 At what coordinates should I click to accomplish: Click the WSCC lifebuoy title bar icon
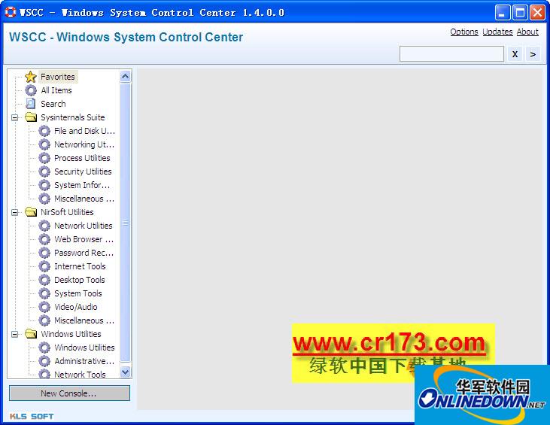coord(11,12)
